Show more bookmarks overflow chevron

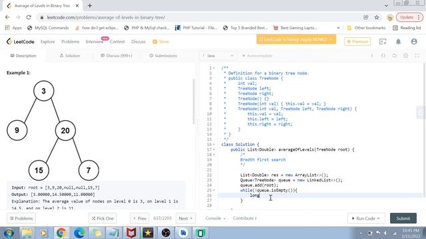point(338,28)
